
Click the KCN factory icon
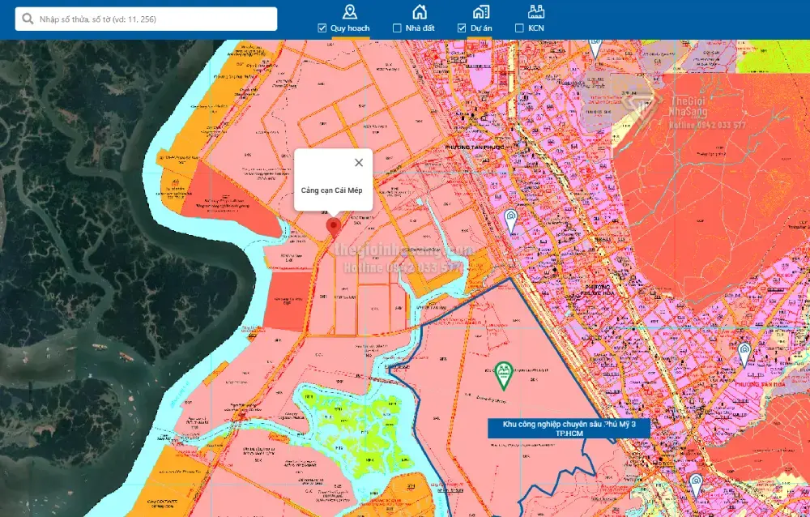(x=535, y=11)
